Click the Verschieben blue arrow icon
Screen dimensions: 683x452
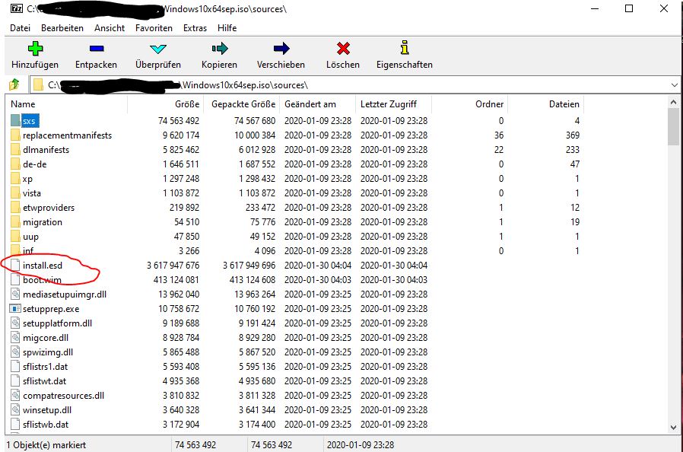tap(281, 49)
